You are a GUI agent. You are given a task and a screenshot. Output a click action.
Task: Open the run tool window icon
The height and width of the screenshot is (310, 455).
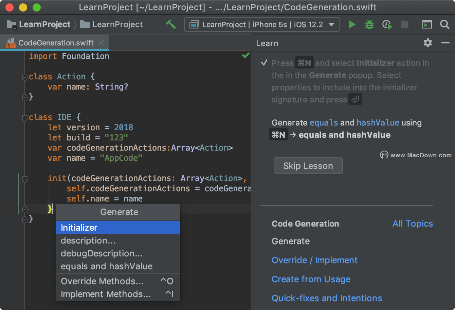click(427, 24)
